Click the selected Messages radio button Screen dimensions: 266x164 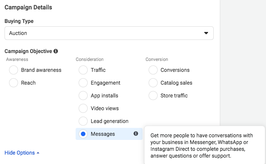83,134
